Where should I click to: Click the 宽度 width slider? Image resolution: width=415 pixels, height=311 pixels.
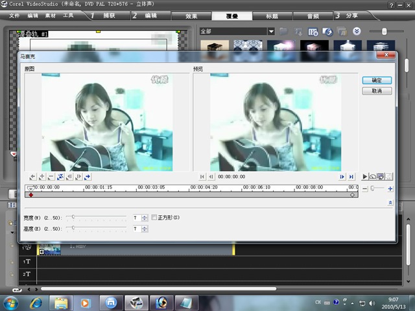point(74,218)
